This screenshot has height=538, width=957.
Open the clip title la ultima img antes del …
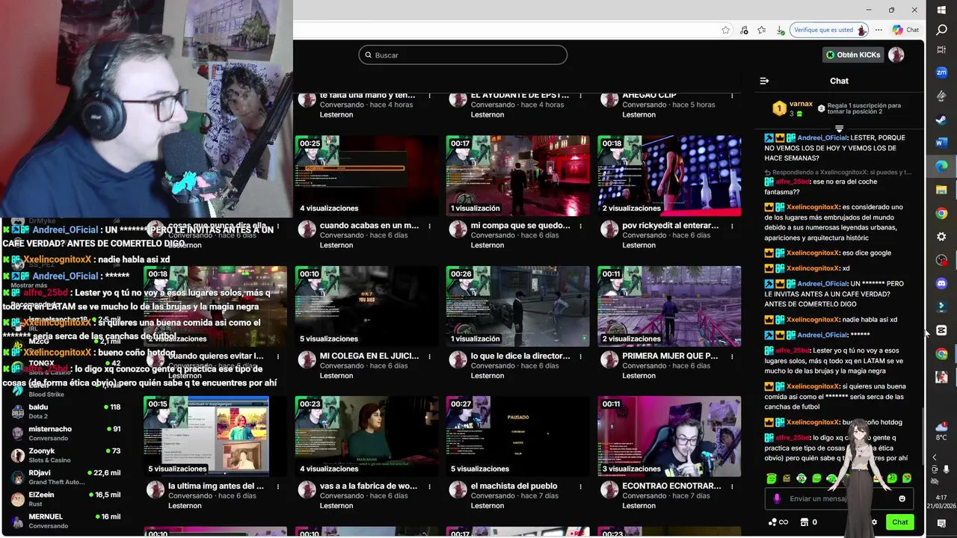pos(216,486)
